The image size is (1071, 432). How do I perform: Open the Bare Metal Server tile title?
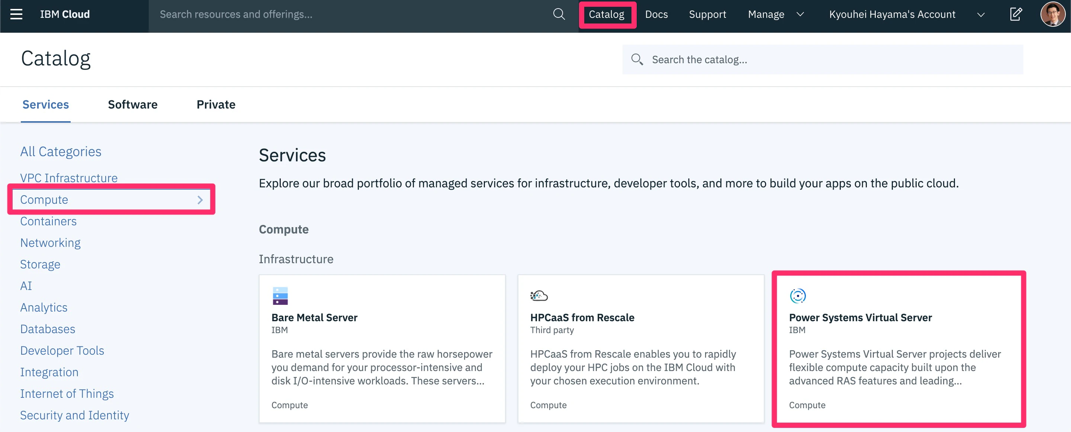(314, 317)
